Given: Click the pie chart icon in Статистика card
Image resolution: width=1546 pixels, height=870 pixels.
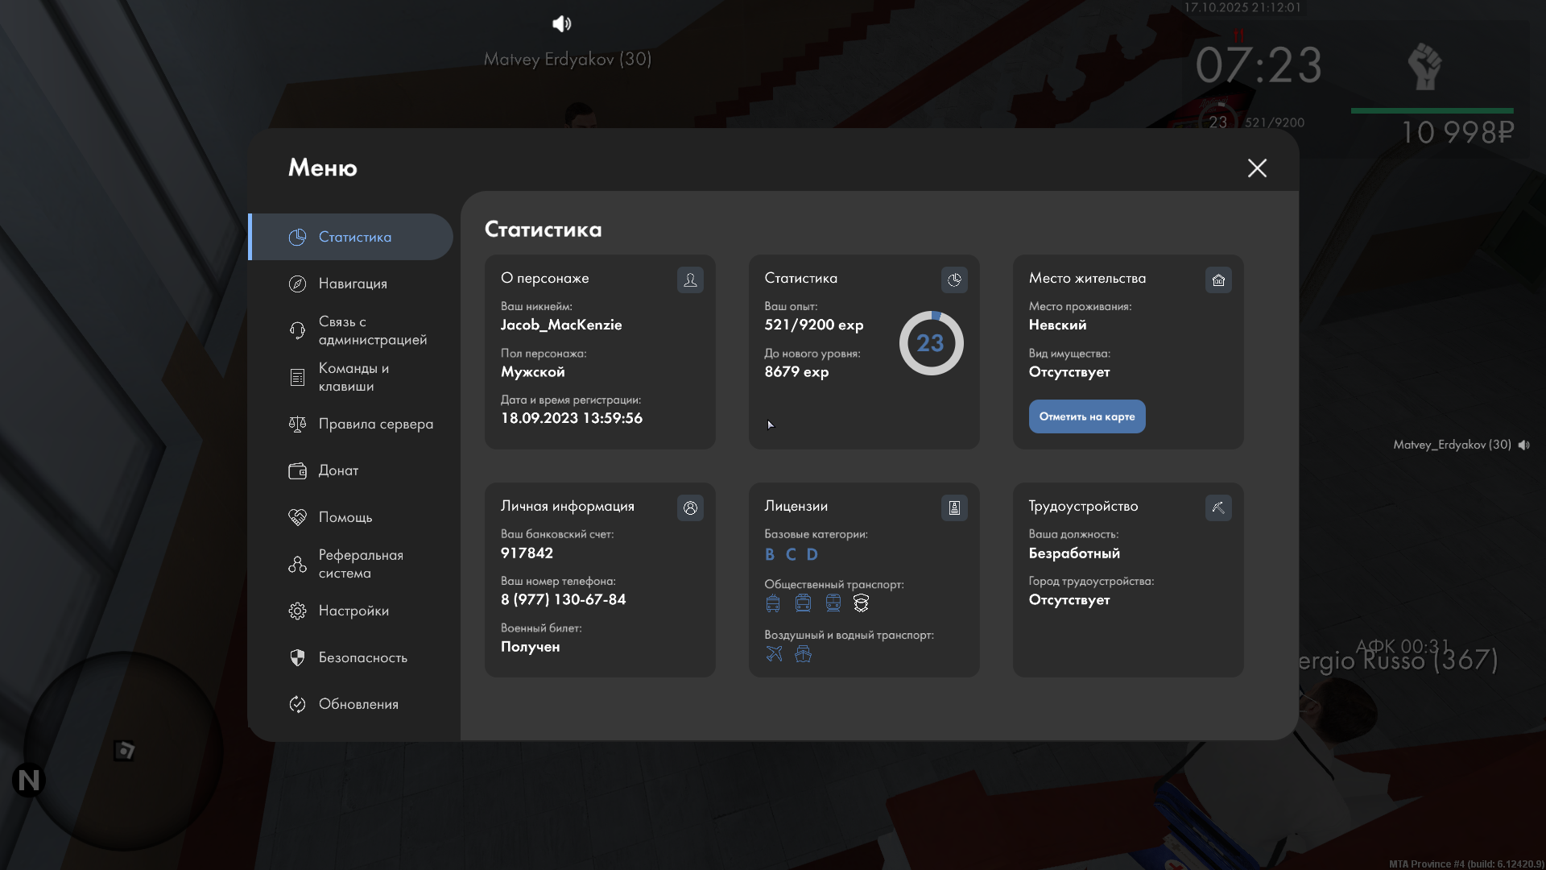Looking at the screenshot, I should click(954, 280).
